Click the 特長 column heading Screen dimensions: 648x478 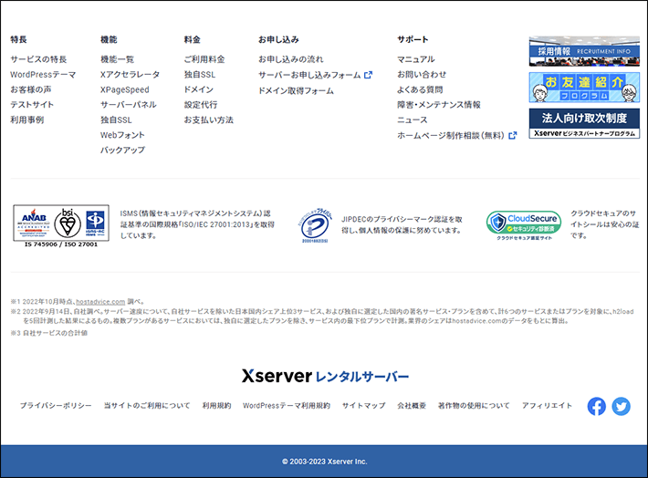pyautogui.click(x=18, y=39)
